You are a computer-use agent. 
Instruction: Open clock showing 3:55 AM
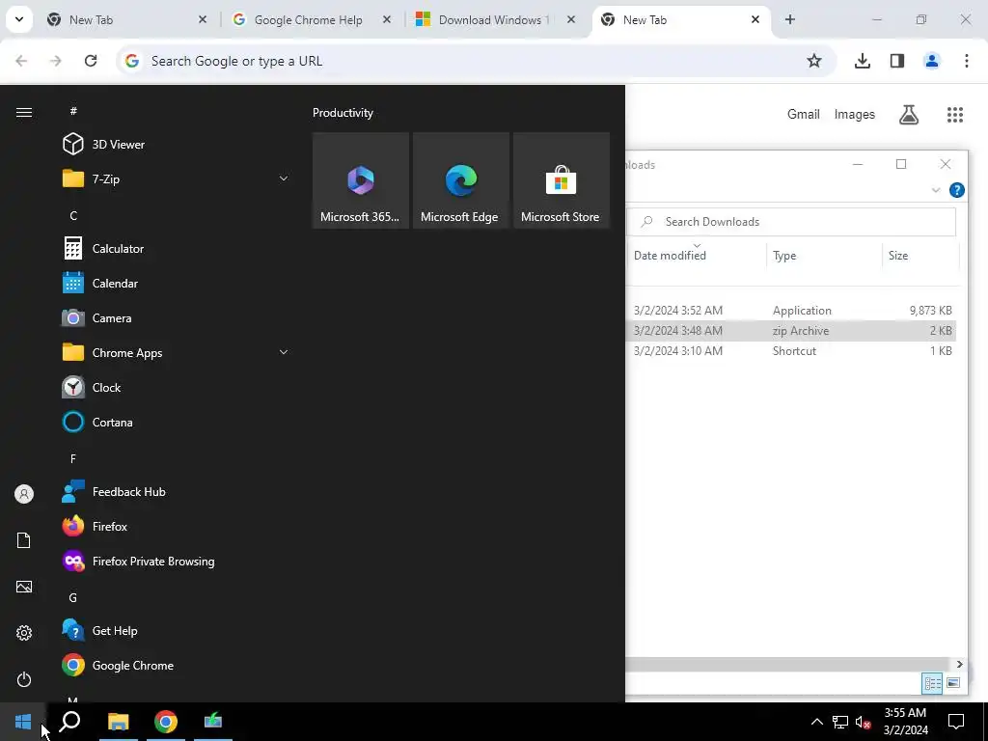905,721
